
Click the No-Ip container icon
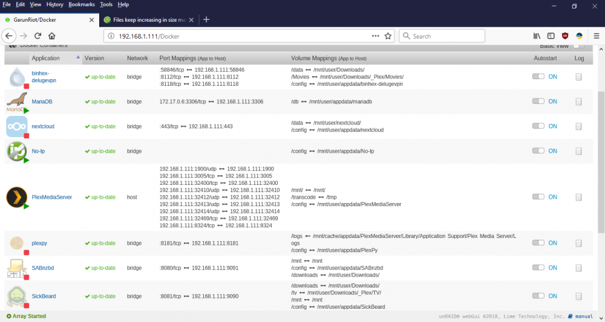click(x=17, y=151)
